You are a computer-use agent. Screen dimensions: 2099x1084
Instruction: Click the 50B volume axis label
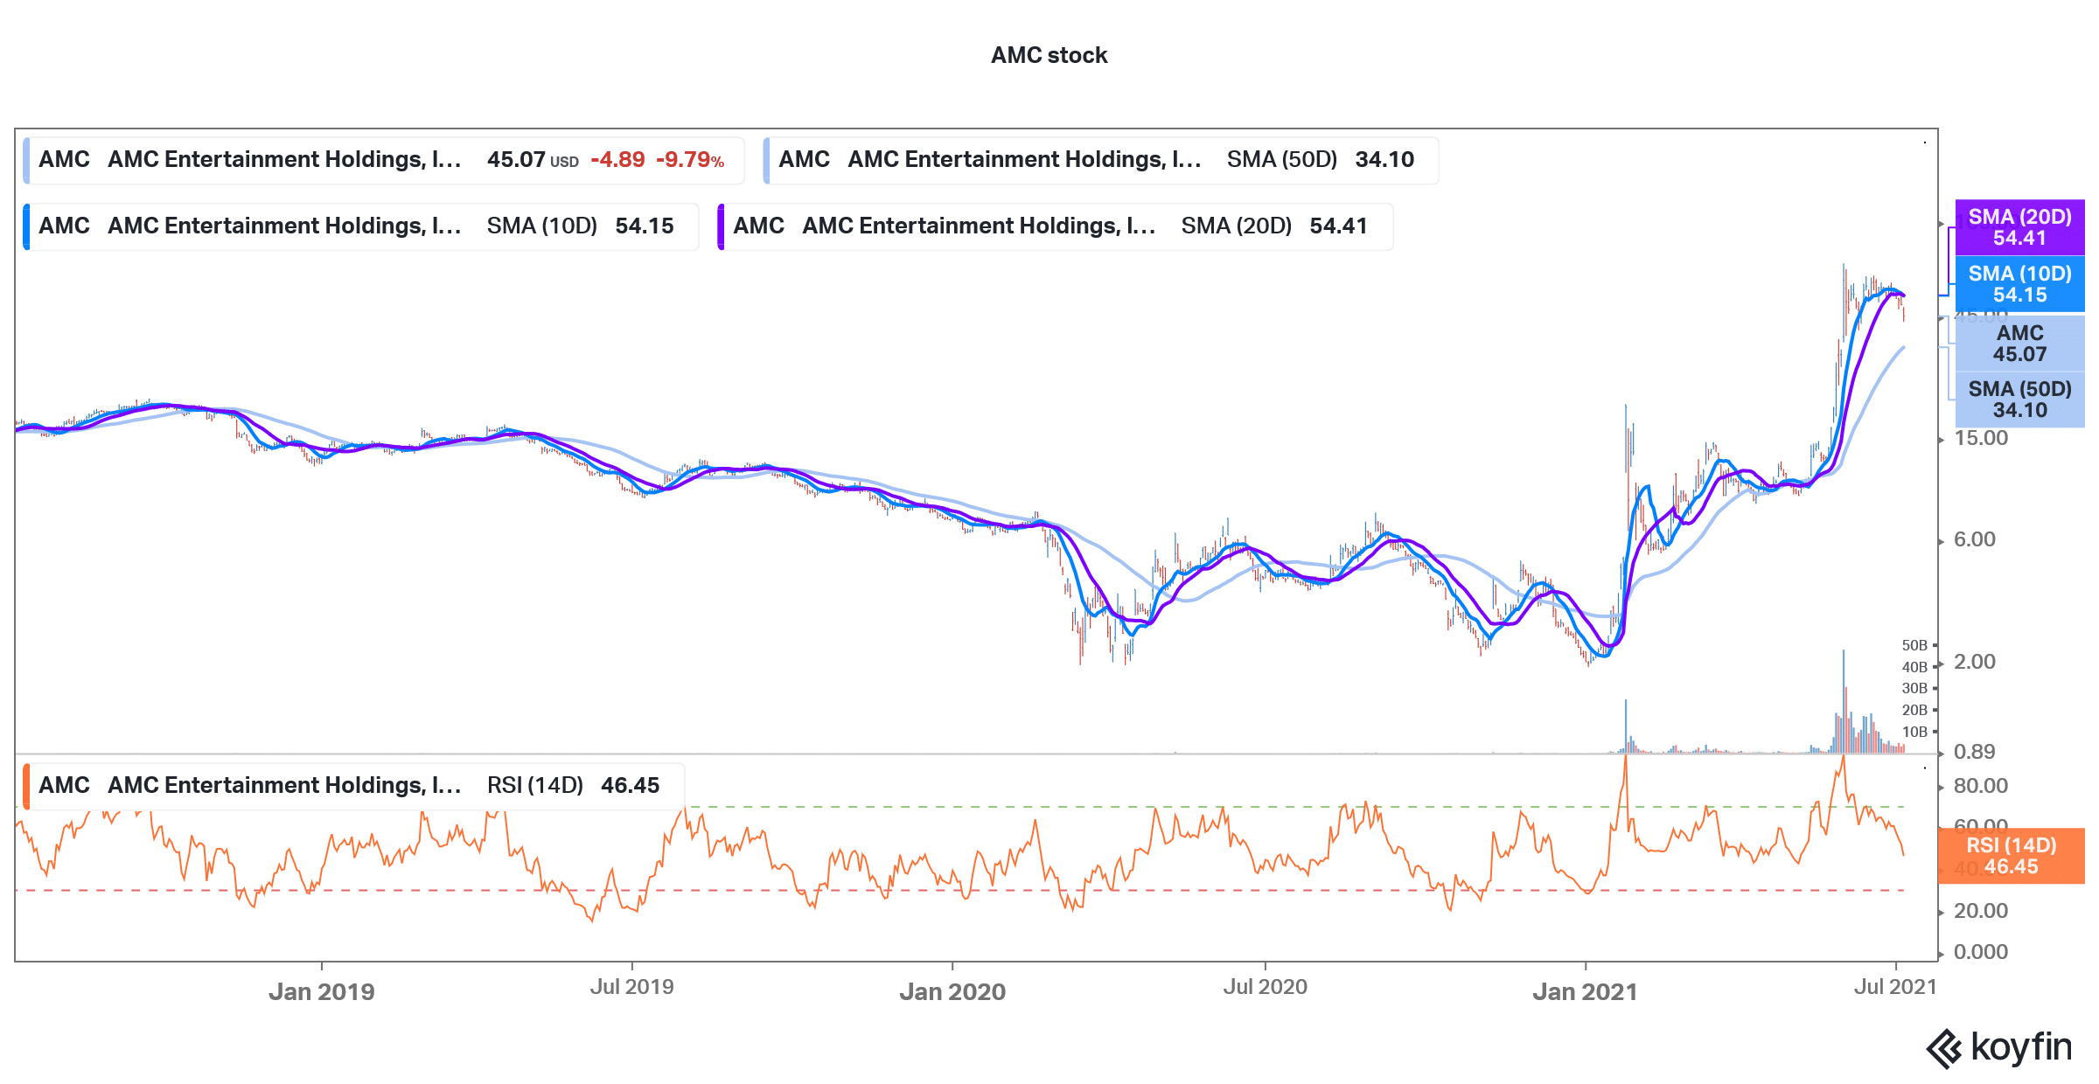pos(1914,645)
